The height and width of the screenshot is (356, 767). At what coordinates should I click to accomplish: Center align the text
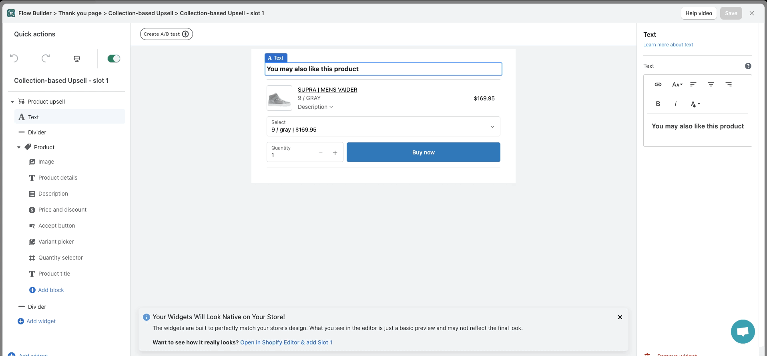pos(711,84)
